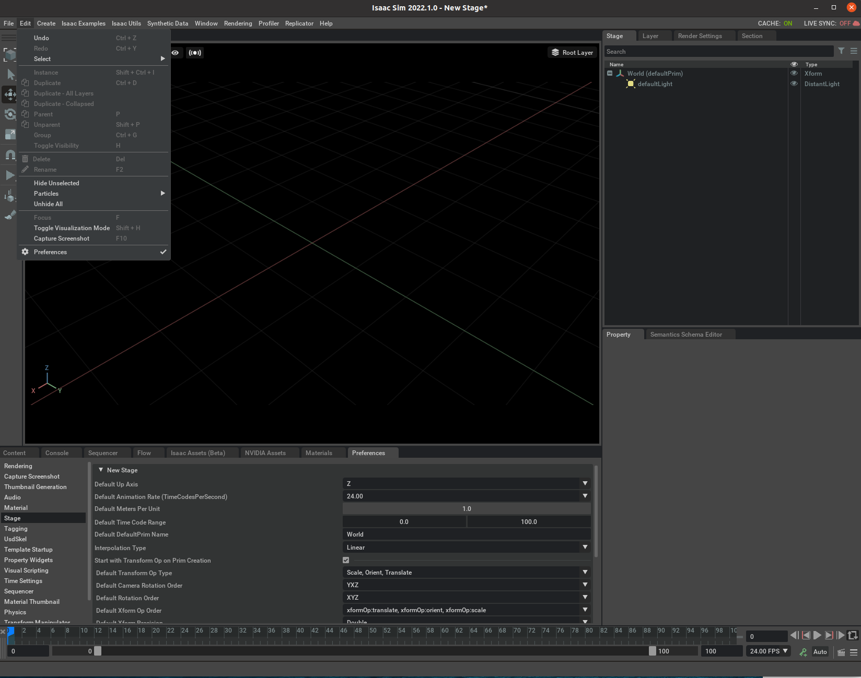Screen dimensions: 861x678
Task: Toggle the magnet Snap tool
Action: 9,154
